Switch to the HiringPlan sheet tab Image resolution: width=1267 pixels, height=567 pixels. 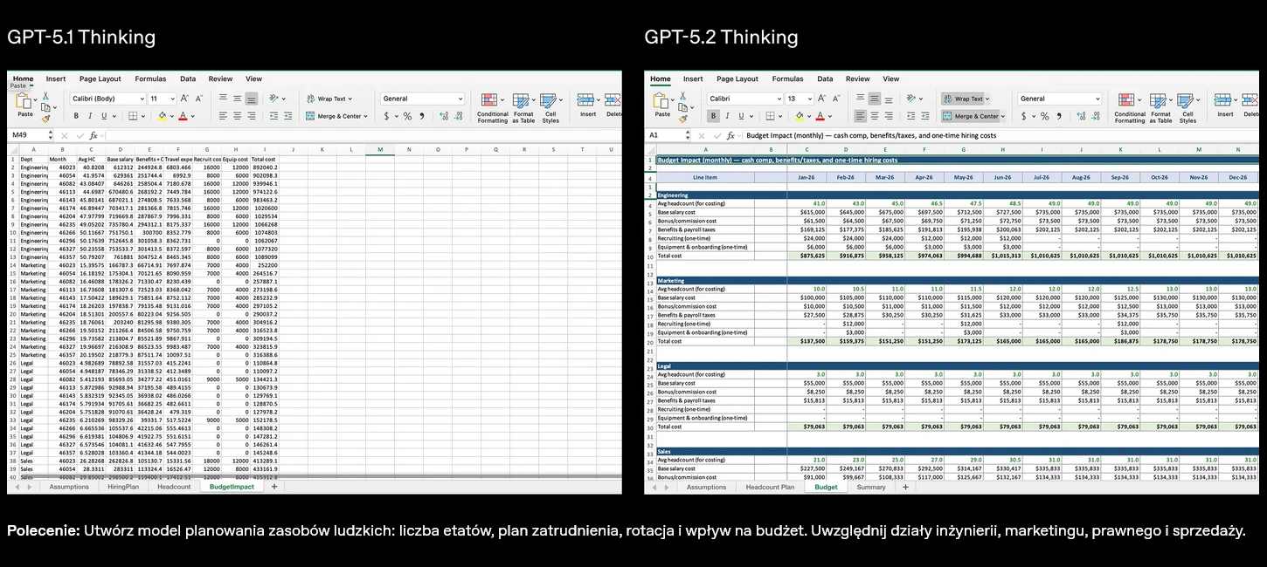point(121,487)
